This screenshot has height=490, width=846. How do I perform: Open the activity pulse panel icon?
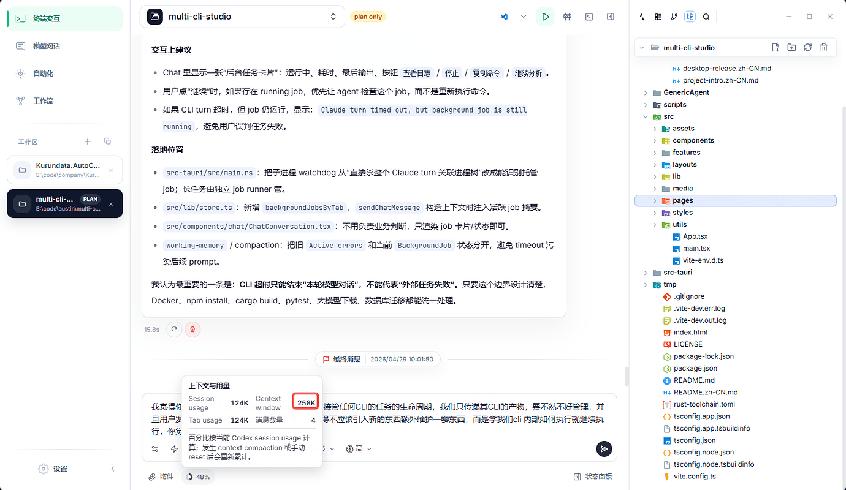642,17
